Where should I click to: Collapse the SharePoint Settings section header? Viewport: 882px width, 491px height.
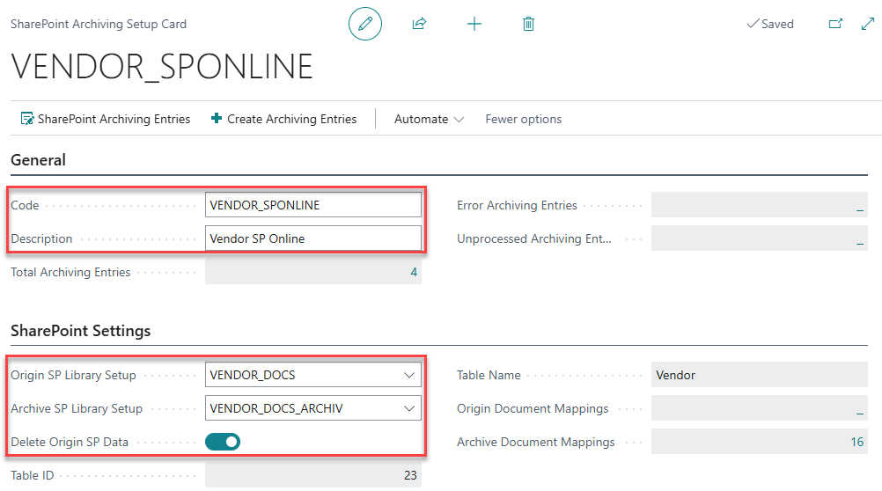[x=81, y=331]
